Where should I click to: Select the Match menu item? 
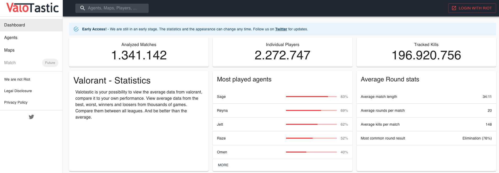[31, 63]
